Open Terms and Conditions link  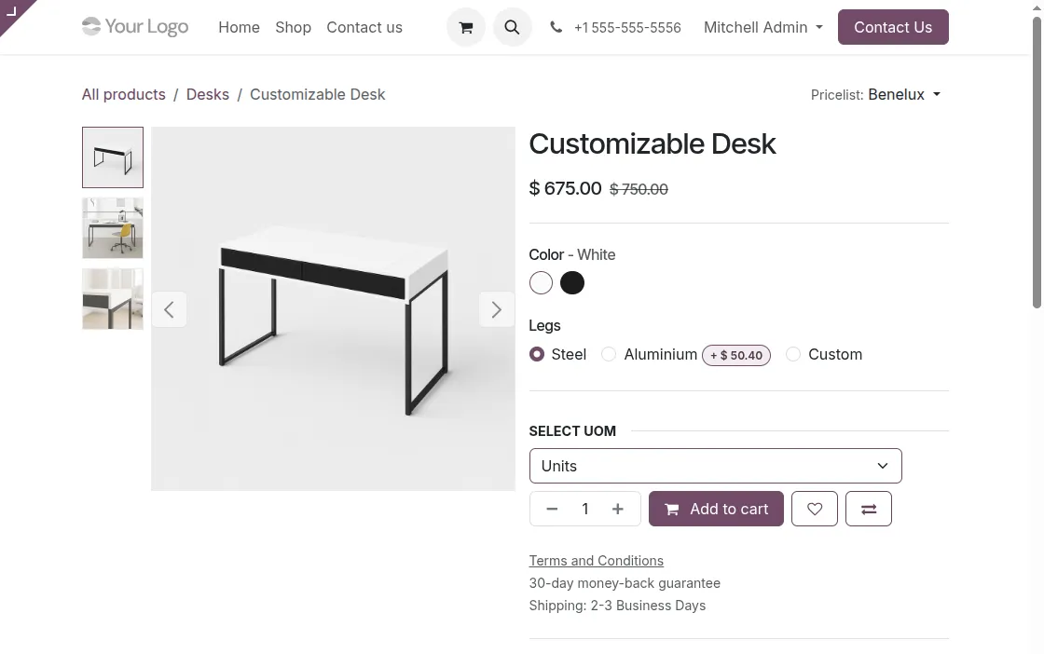tap(596, 560)
